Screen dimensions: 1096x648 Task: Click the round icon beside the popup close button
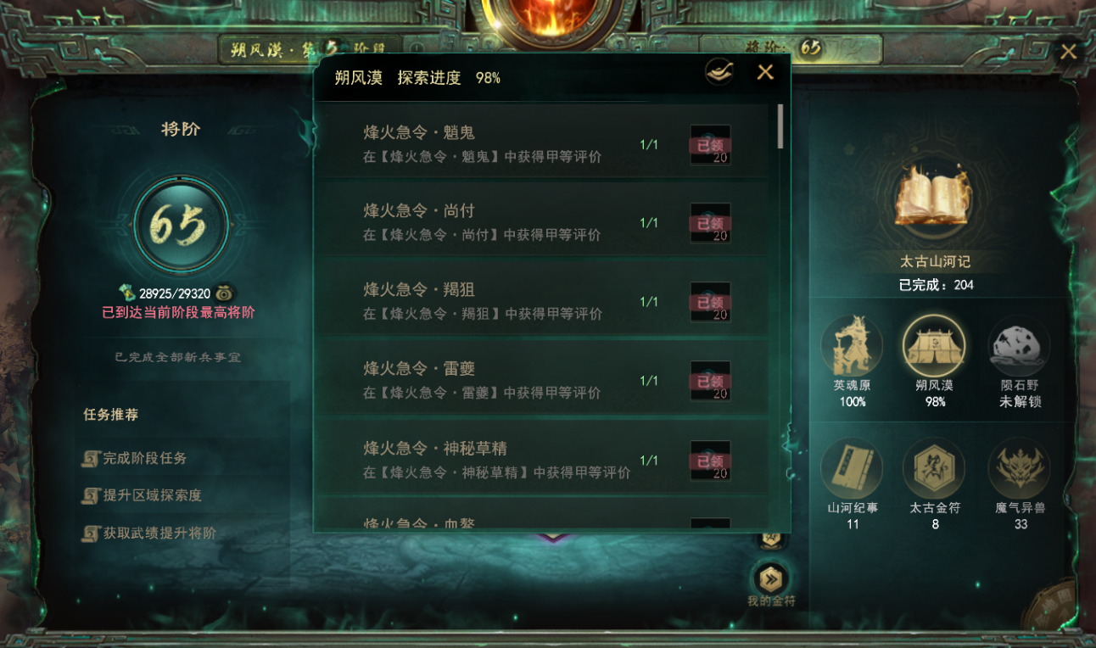point(719,72)
